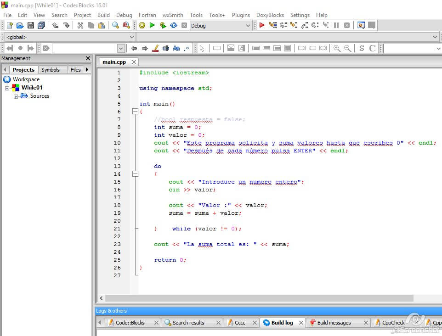The height and width of the screenshot is (336, 442).
Task: Toggle the selected text search icon
Action: click(166, 48)
